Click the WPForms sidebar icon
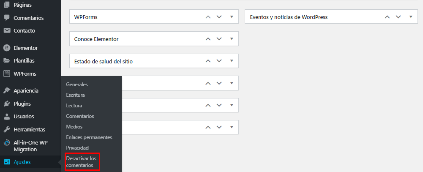The width and height of the screenshot is (423, 172). (x=7, y=74)
